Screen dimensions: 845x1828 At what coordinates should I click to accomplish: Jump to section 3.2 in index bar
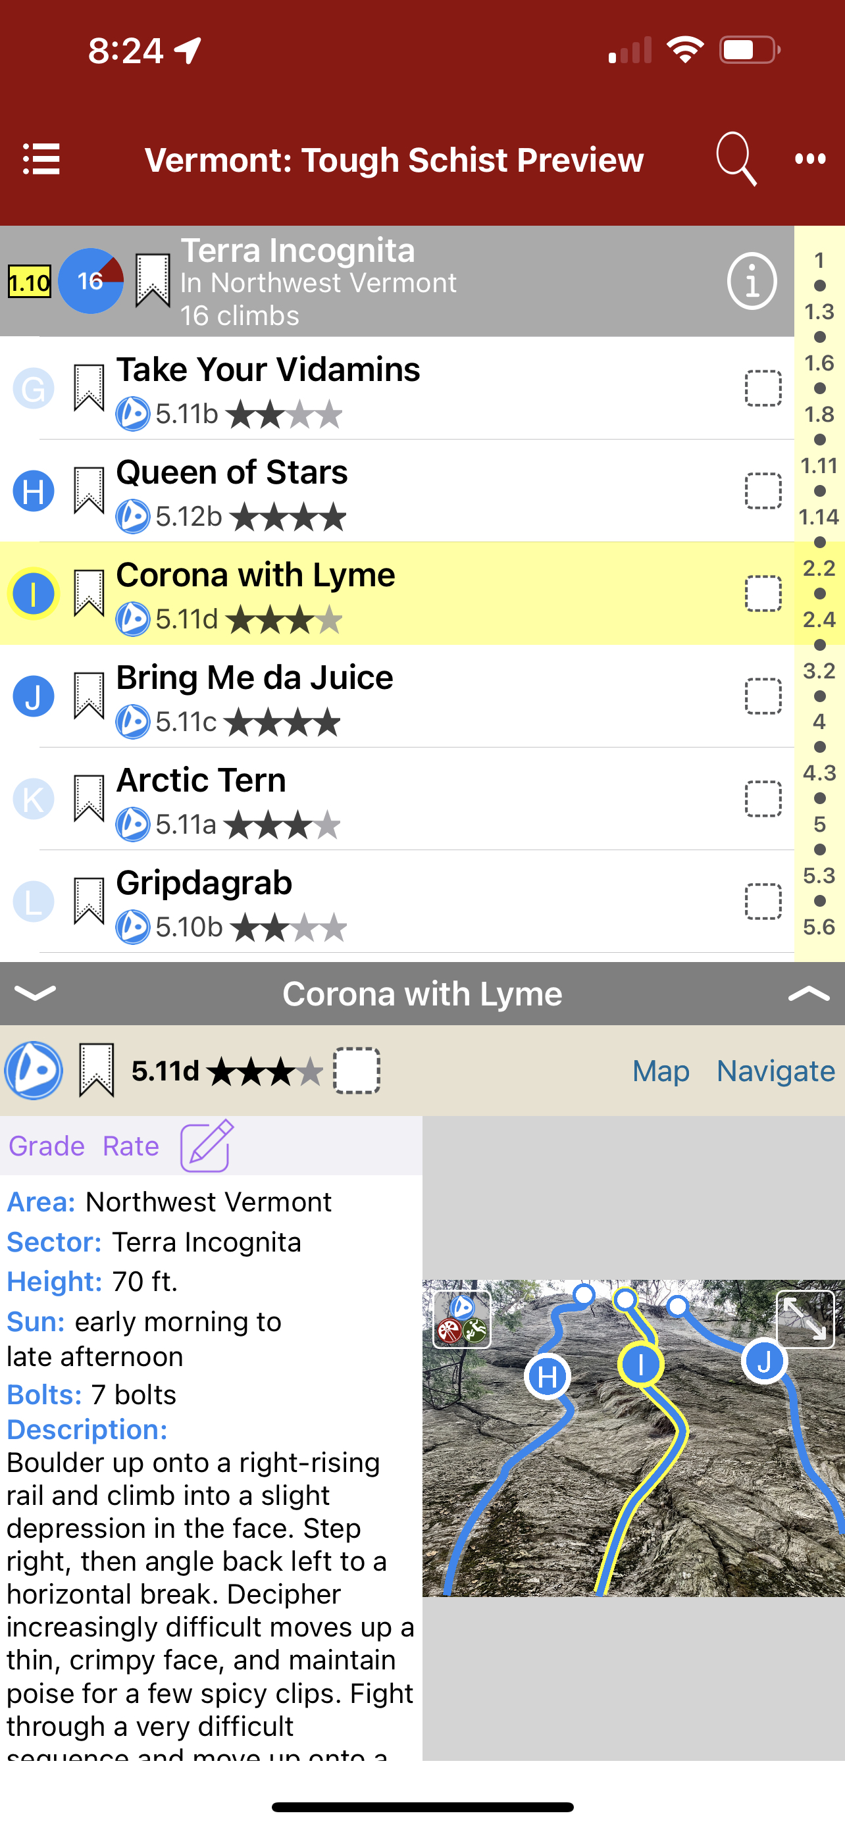pos(819,671)
